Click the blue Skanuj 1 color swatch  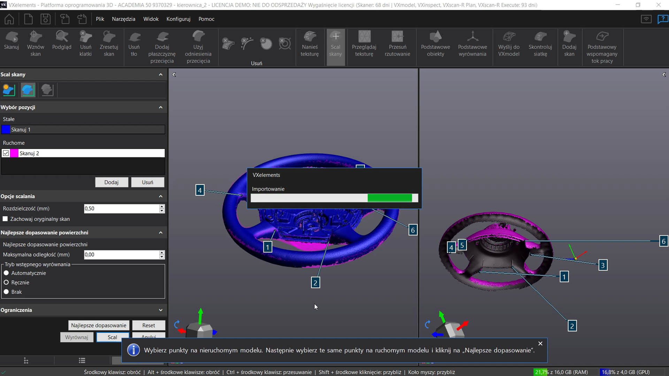click(x=6, y=130)
